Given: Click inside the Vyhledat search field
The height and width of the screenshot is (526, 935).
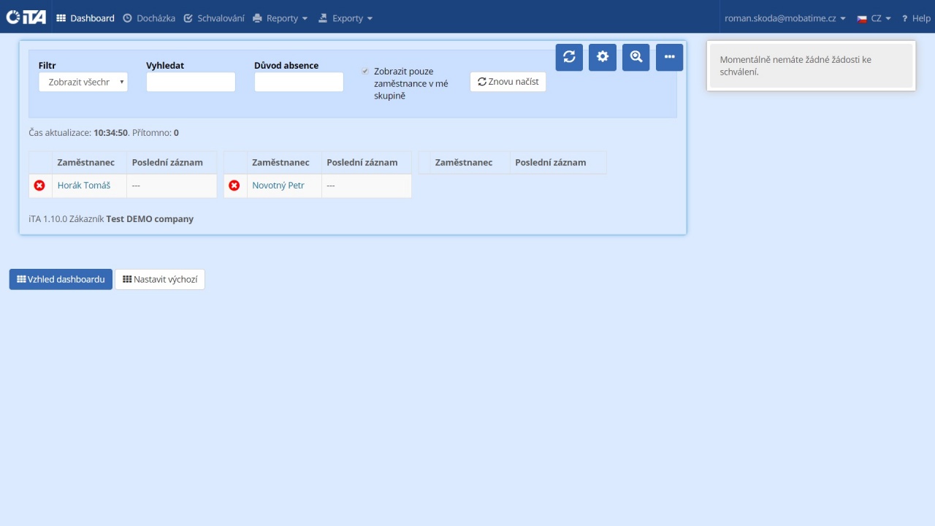Looking at the screenshot, I should (x=191, y=82).
